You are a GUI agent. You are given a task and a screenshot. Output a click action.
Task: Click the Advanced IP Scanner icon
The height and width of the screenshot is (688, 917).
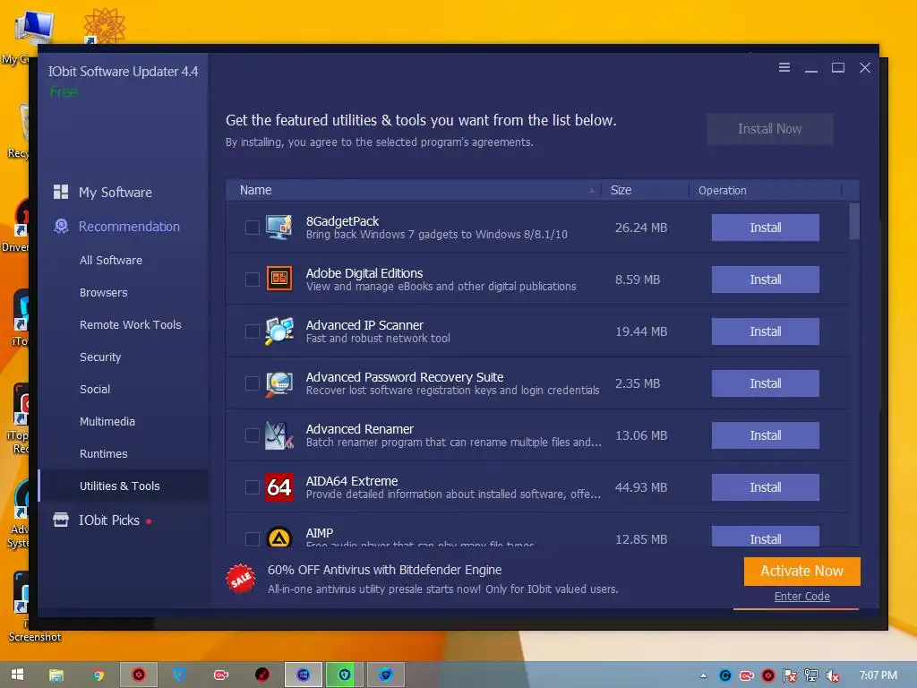(x=279, y=331)
